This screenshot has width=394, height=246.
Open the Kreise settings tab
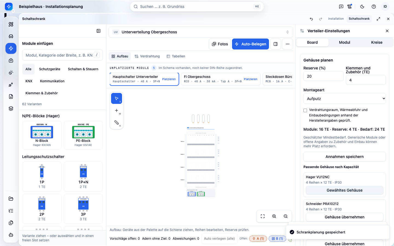[376, 42]
